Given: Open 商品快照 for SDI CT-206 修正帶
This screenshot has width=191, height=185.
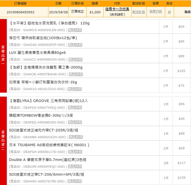Looking at the screenshot, I should [x=75, y=181].
